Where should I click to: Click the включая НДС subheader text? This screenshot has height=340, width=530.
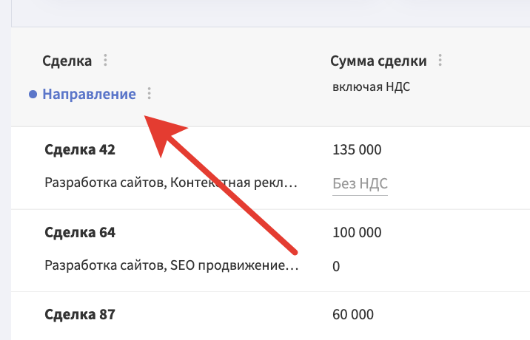coord(371,86)
